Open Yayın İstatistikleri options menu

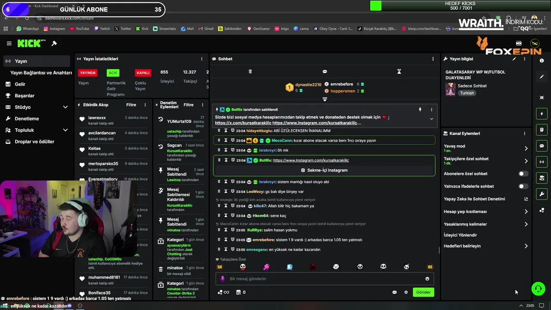tap(201, 59)
